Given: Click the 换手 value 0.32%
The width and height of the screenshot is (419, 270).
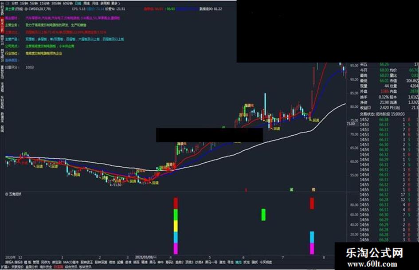Looking at the screenshot, I should point(384,97).
